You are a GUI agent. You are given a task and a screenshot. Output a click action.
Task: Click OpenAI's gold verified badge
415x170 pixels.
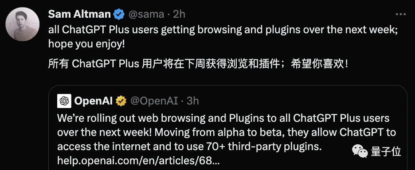[x=121, y=101]
